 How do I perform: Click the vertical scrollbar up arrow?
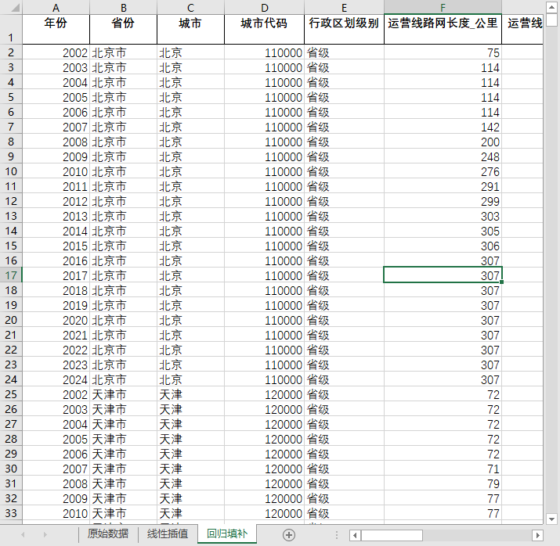(x=552, y=7)
